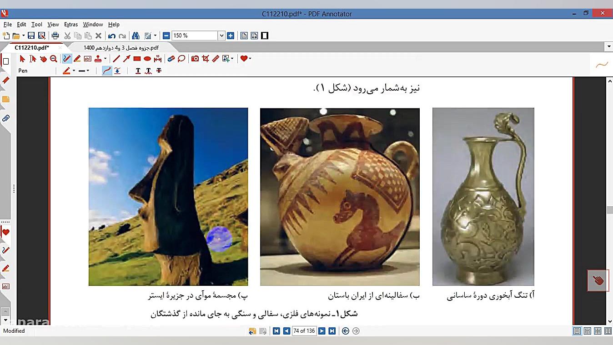Pick the rectangle drawing tool
The image size is (613, 345).
coord(136,58)
